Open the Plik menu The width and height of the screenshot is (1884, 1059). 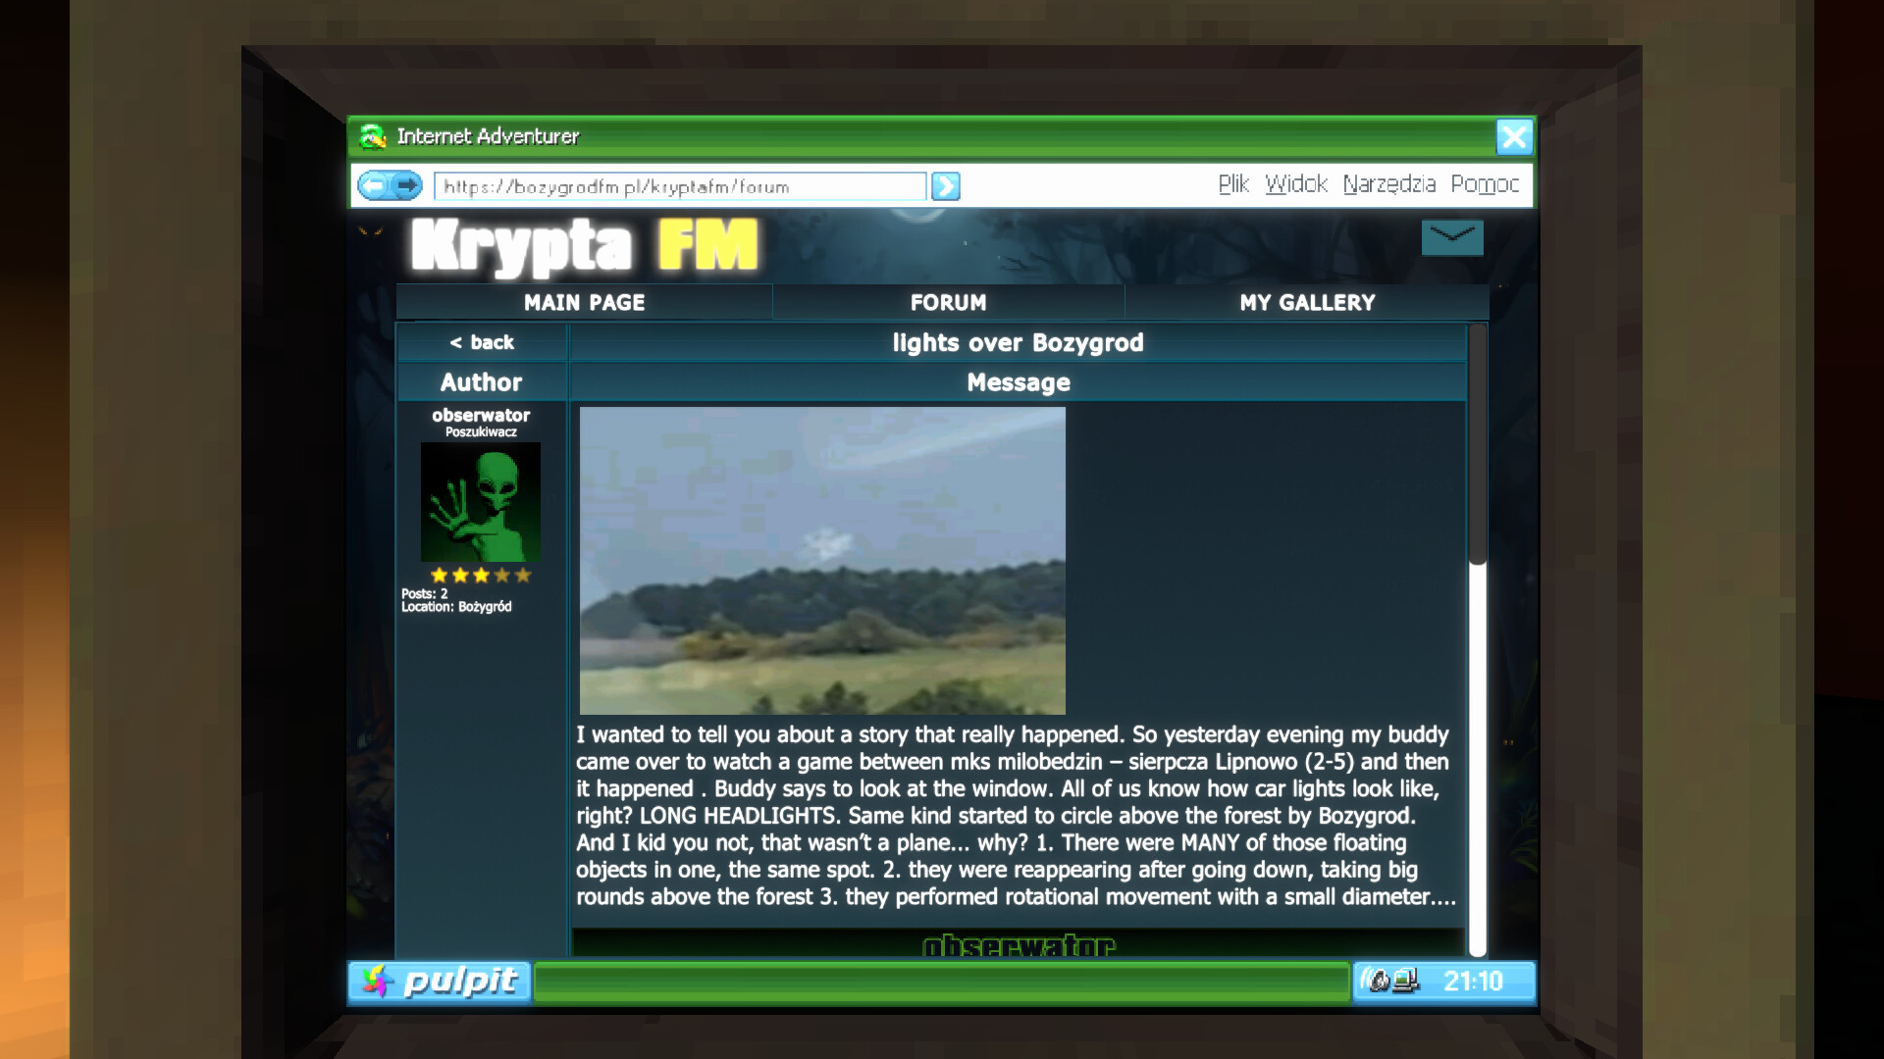tap(1232, 184)
